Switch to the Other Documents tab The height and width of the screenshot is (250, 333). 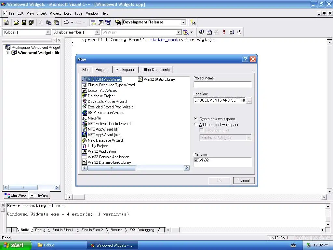coord(156,70)
